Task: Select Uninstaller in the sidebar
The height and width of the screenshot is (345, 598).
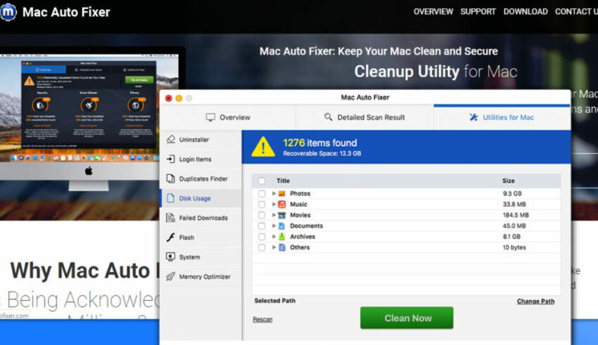Action: (x=201, y=139)
